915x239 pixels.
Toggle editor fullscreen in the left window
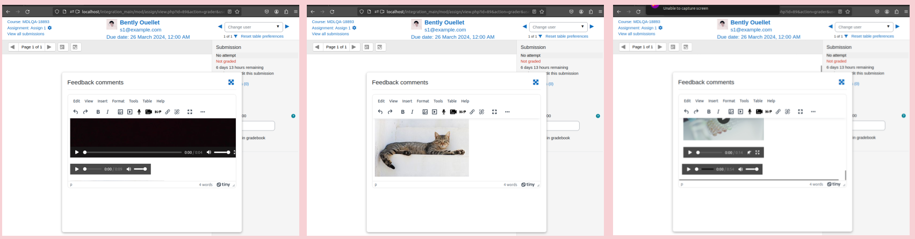(x=190, y=112)
